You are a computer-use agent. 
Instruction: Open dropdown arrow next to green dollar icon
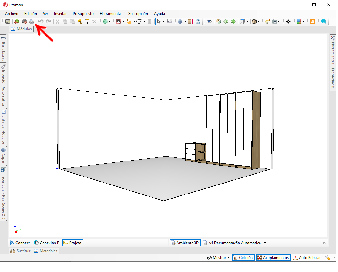click(x=110, y=21)
